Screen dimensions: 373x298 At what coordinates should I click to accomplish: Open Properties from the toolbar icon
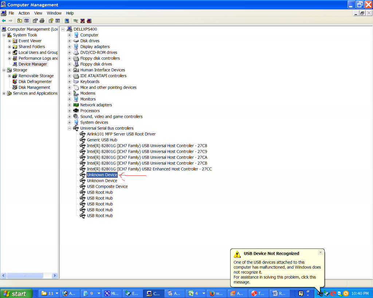pos(35,21)
